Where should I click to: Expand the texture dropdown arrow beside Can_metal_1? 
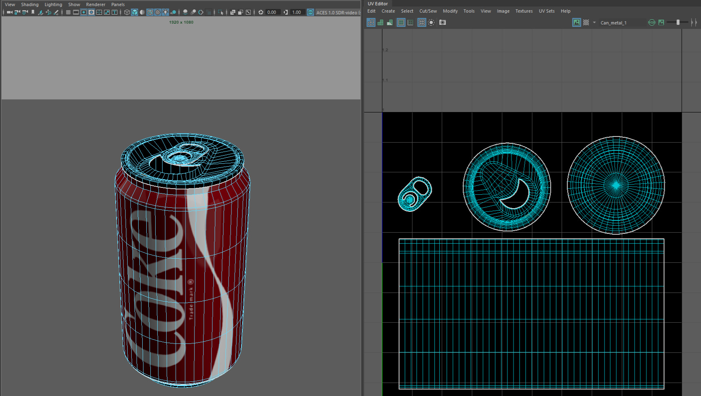click(594, 22)
